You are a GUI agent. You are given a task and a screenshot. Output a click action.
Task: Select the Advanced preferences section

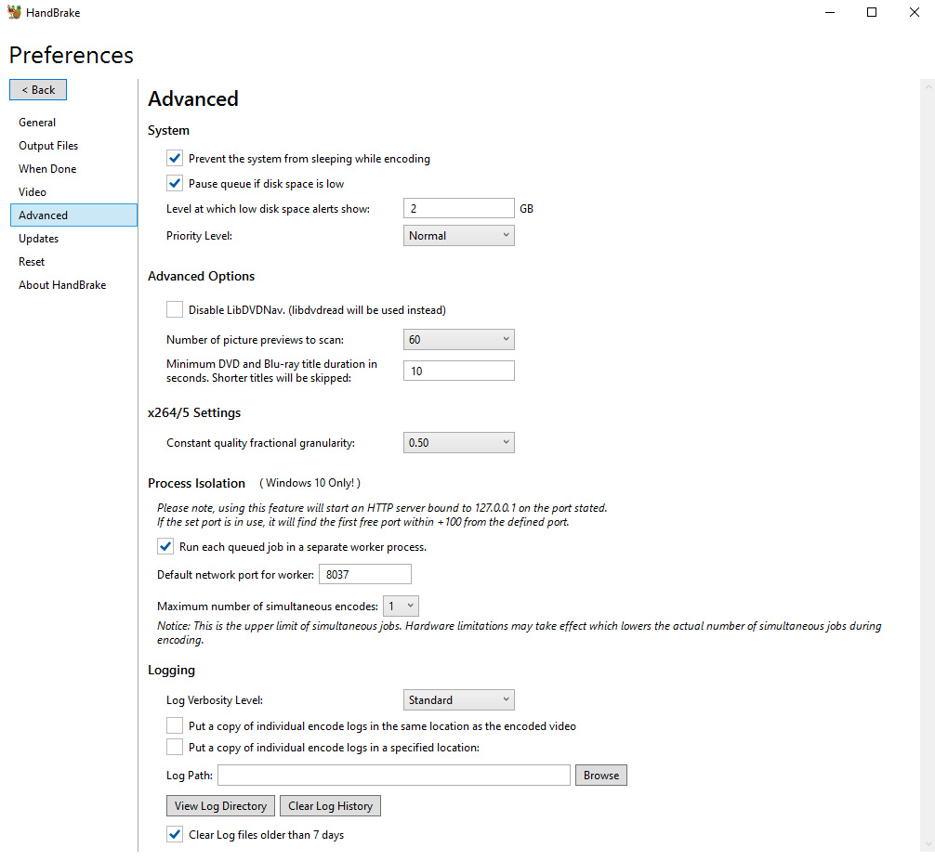pos(73,215)
